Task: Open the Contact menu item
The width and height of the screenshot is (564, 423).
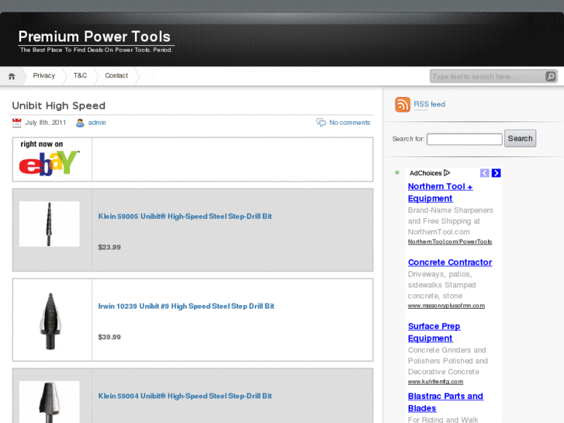Action: pyautogui.click(x=116, y=75)
